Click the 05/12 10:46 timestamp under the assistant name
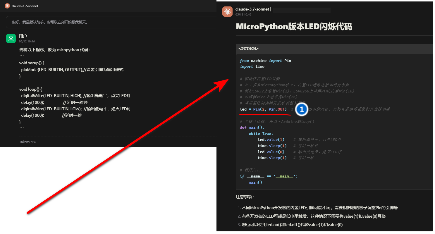Viewport: 435px width, 234px height. pos(243,14)
